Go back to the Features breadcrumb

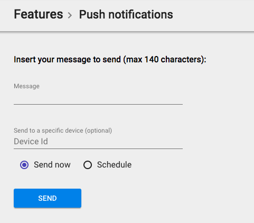(39, 14)
